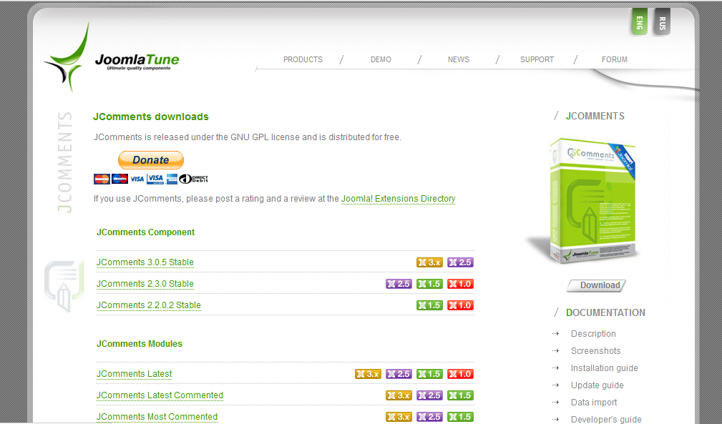
Task: Click Joomla 1.5 badge for JComments Most Commented
Action: [x=460, y=417]
